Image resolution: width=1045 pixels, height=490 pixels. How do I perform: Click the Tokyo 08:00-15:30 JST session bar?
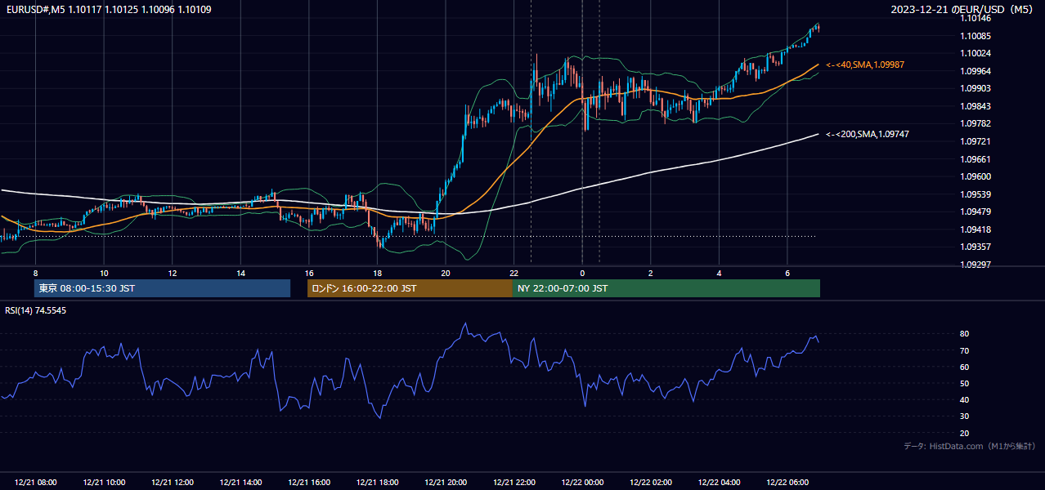162,288
